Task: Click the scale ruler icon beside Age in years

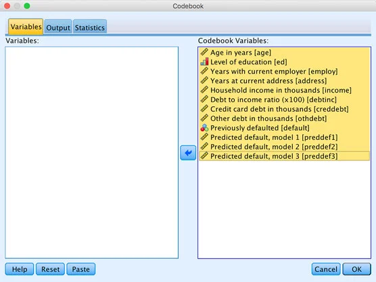Action: tap(204, 52)
